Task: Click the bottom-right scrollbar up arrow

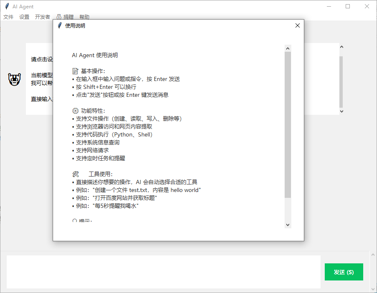Action: coord(372,255)
